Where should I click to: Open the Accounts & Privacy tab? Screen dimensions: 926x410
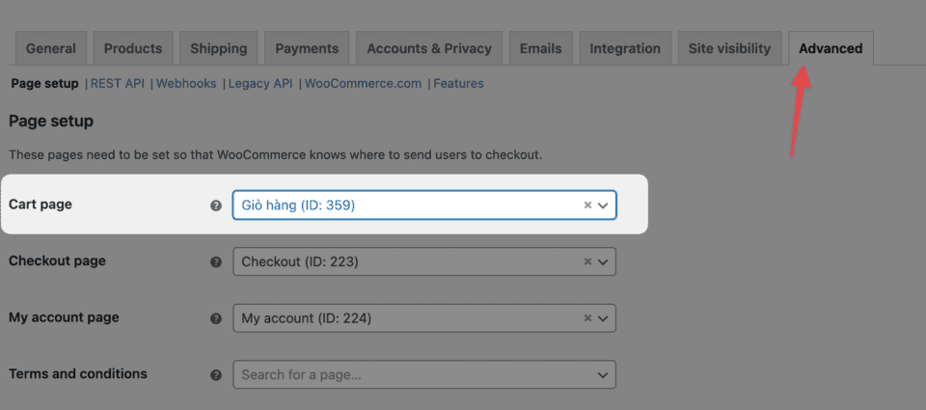tap(428, 48)
